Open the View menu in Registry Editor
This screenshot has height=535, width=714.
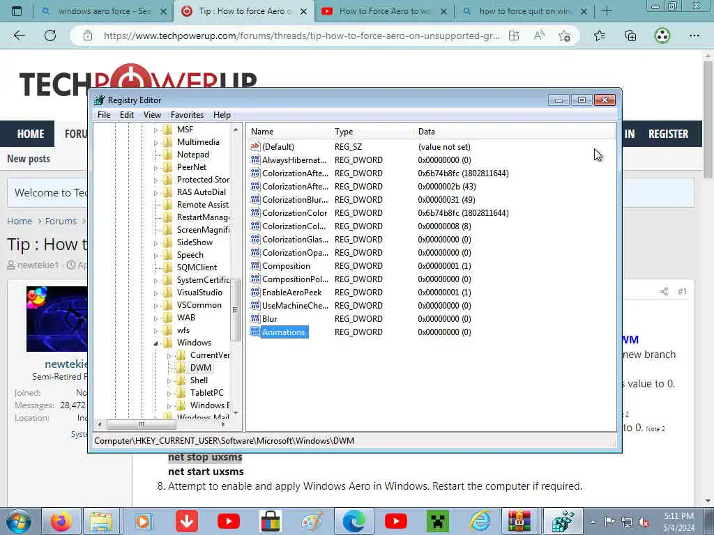pos(152,115)
